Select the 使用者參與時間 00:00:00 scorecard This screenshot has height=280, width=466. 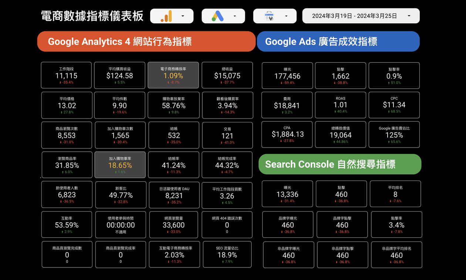[121, 225]
